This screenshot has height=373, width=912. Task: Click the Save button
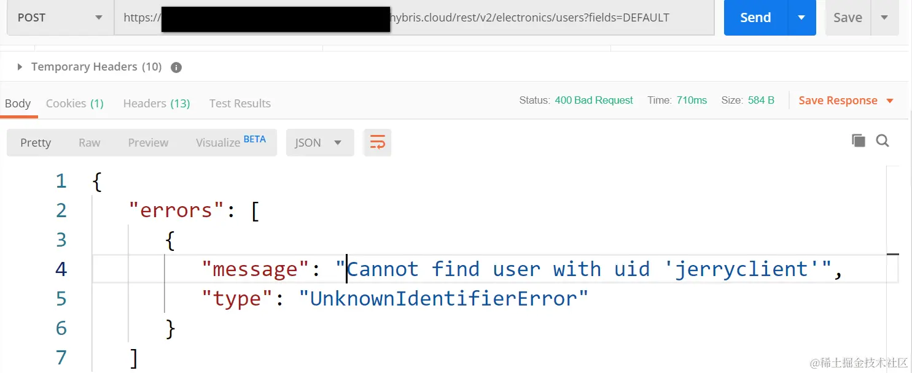pos(848,18)
